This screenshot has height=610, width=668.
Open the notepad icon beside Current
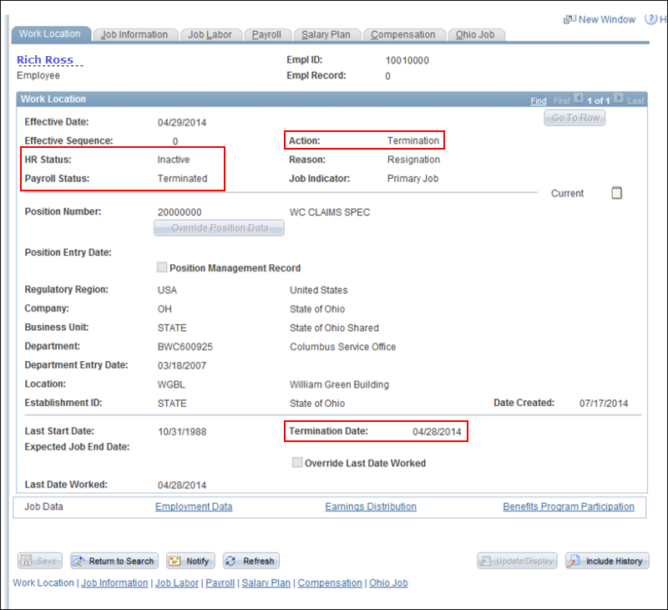617,193
